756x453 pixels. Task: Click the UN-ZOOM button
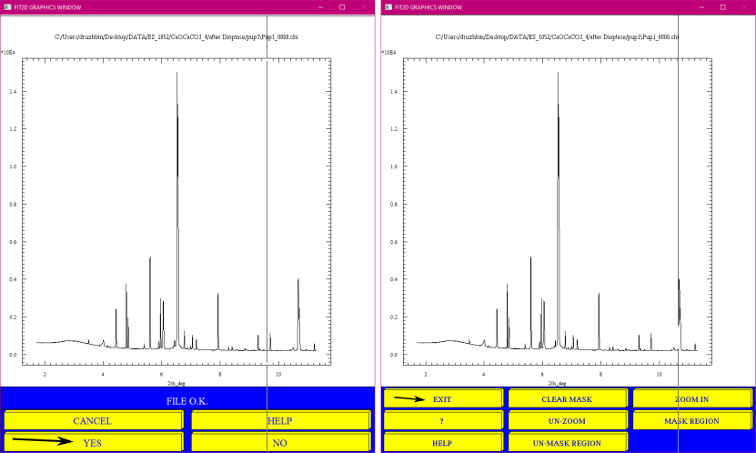pyautogui.click(x=568, y=420)
